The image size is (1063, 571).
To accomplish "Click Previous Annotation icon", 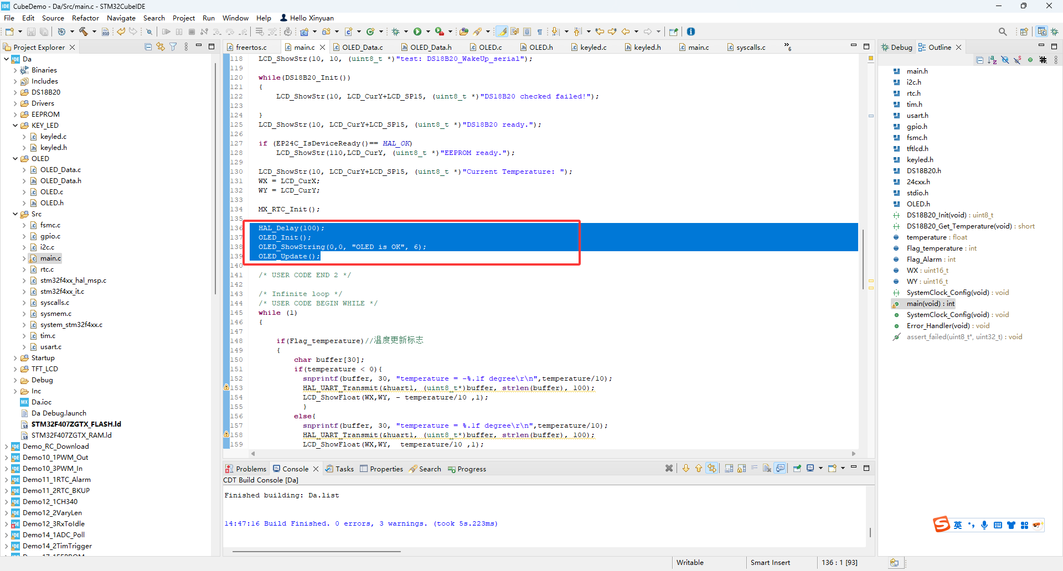I will [x=577, y=32].
